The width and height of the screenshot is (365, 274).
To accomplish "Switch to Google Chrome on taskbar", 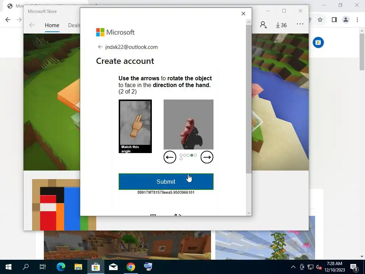I will point(130,267).
